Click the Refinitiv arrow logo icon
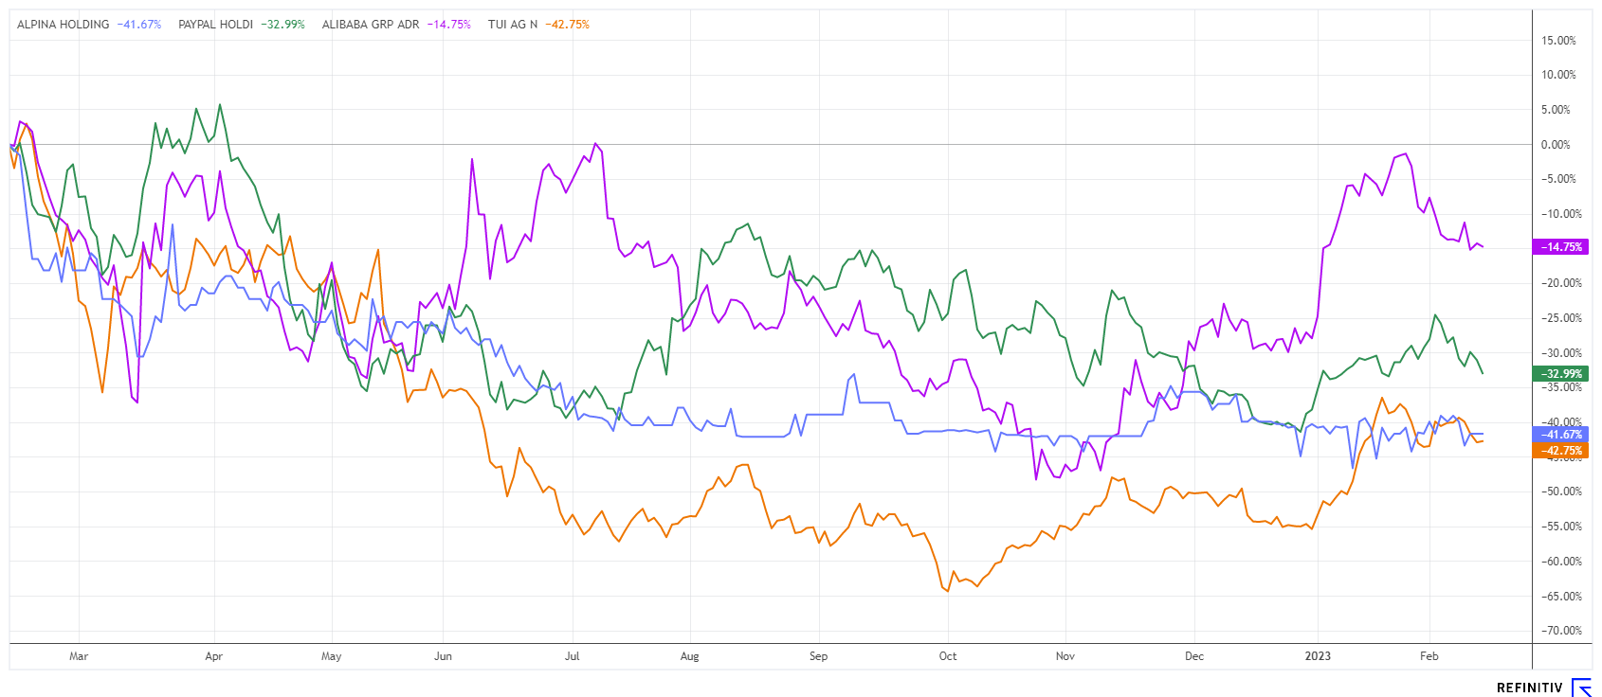Screen dimensions: 1602x697 coord(1581,688)
